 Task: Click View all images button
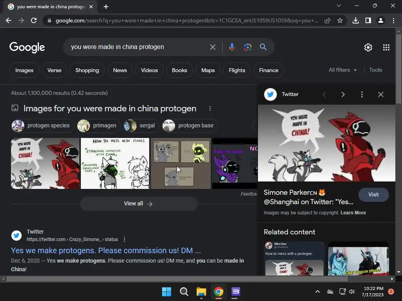tap(139, 204)
